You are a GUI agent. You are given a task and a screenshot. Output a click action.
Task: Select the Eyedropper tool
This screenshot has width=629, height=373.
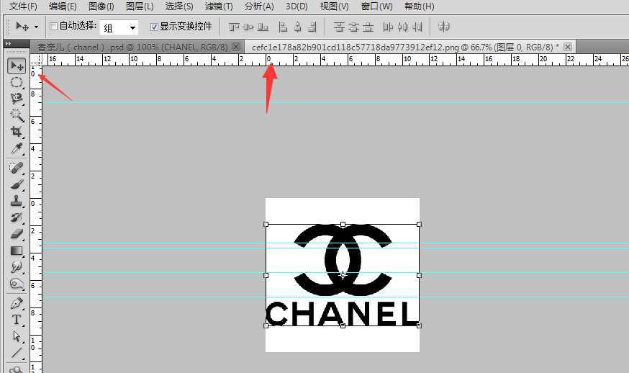17,149
